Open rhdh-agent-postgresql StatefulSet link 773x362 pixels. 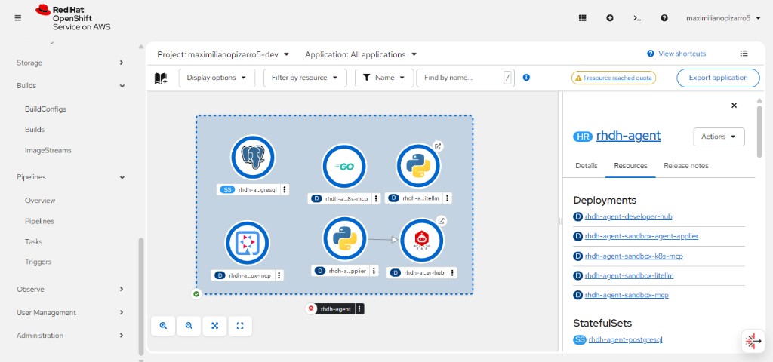tap(625, 339)
